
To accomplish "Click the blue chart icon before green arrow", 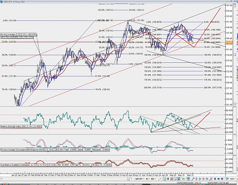I will (179, 179).
